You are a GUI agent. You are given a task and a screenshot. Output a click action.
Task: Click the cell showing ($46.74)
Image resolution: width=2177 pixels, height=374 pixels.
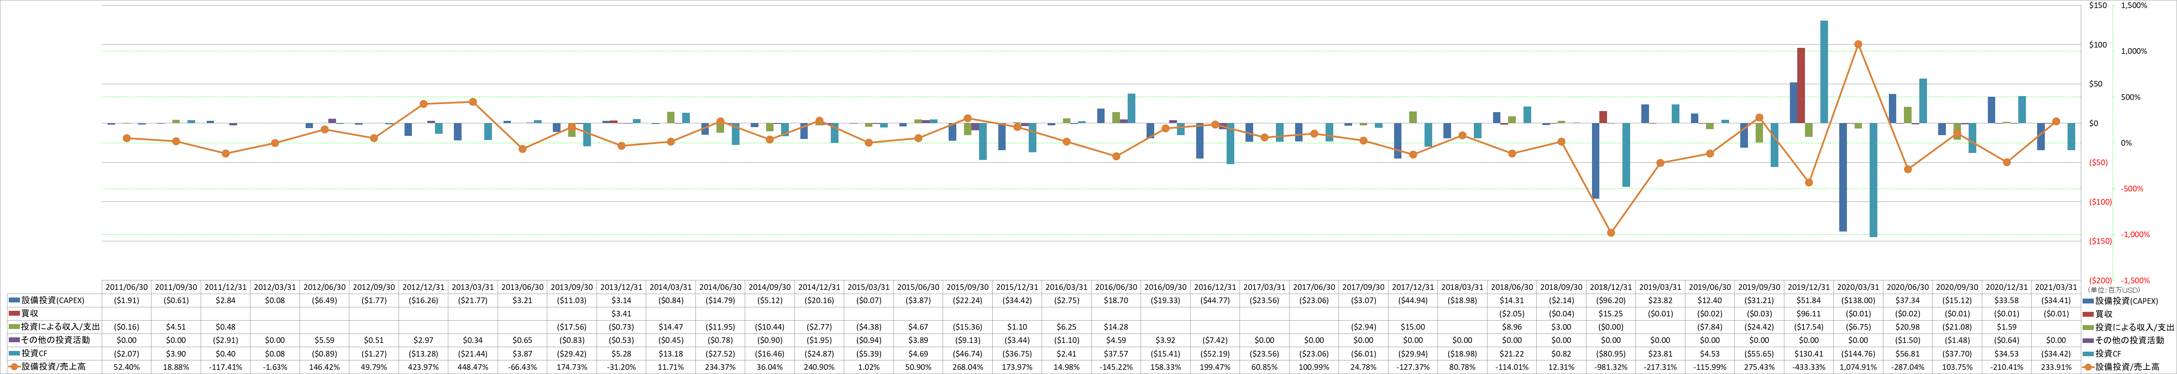pos(968,354)
